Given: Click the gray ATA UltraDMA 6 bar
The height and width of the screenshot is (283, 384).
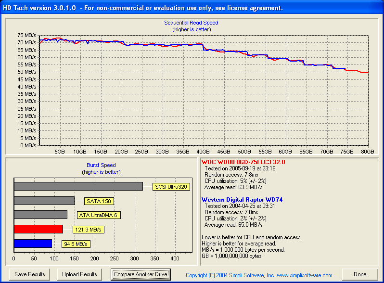Looking at the screenshot, I should coord(40,215).
